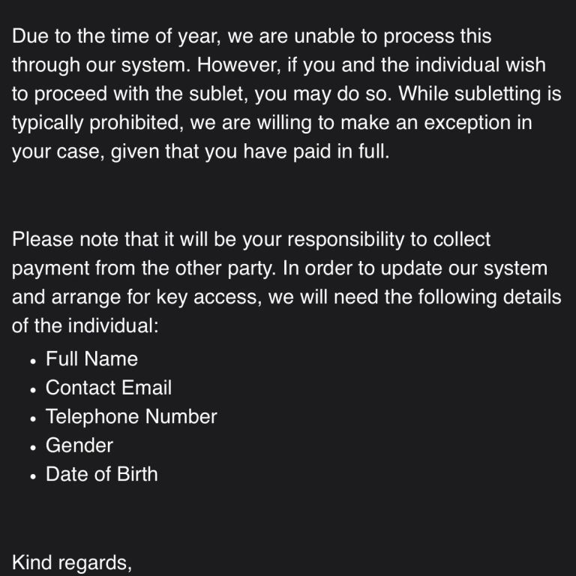Click the phrase 'of the individual:'
The image size is (576, 576).
pyautogui.click(x=85, y=325)
